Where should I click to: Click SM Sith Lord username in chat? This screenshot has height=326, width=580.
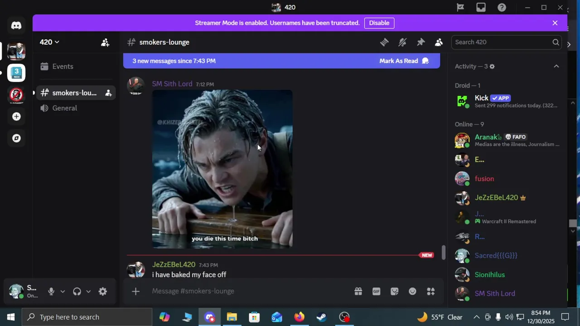point(172,84)
